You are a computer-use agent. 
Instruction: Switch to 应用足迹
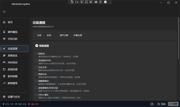pos(14,70)
